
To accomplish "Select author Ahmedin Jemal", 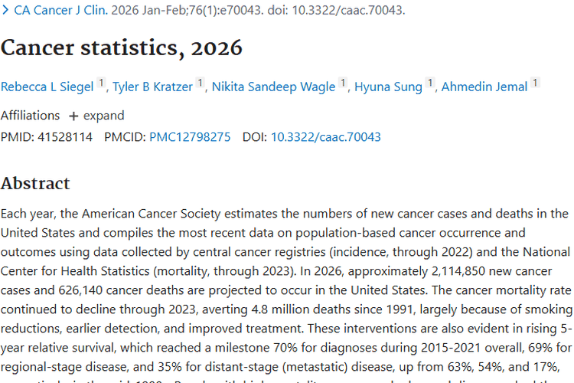I will (x=484, y=87).
